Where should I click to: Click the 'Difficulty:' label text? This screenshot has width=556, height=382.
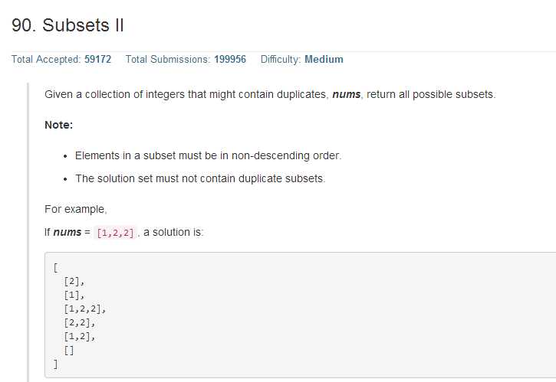(281, 59)
